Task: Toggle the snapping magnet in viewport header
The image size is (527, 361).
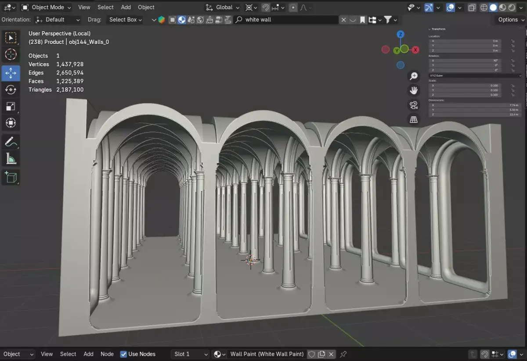Action: (x=266, y=7)
